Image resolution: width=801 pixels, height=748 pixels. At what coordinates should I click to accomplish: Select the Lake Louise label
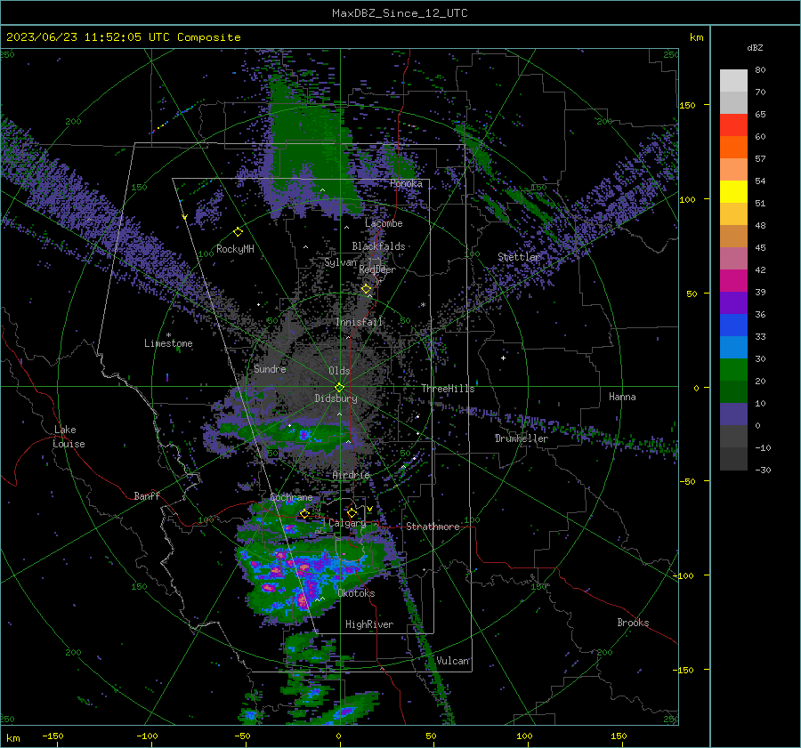[69, 437]
